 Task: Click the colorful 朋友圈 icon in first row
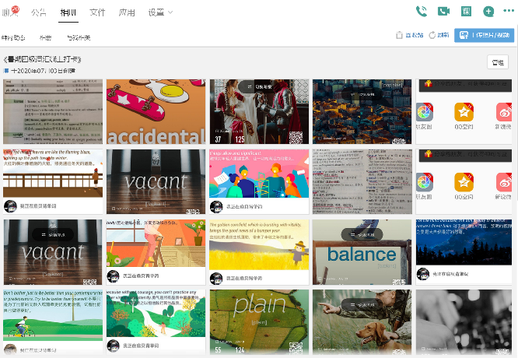tap(425, 113)
